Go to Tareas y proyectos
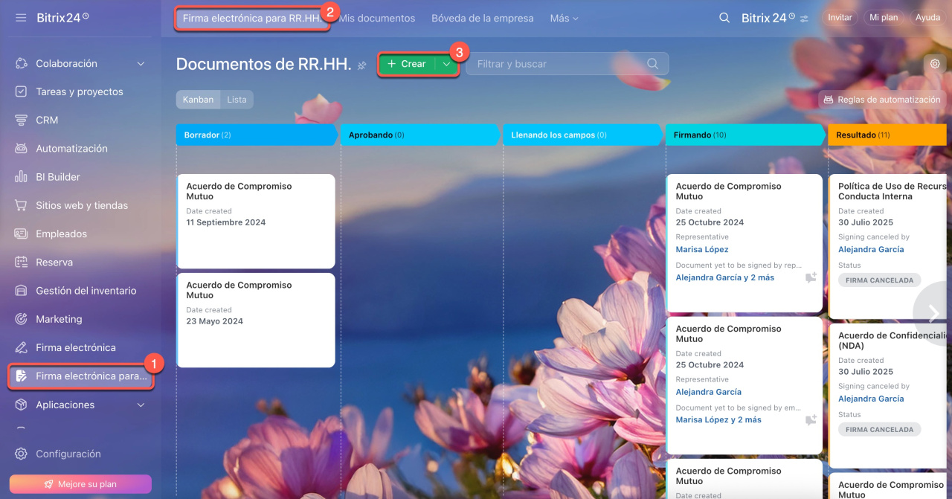 pyautogui.click(x=80, y=91)
